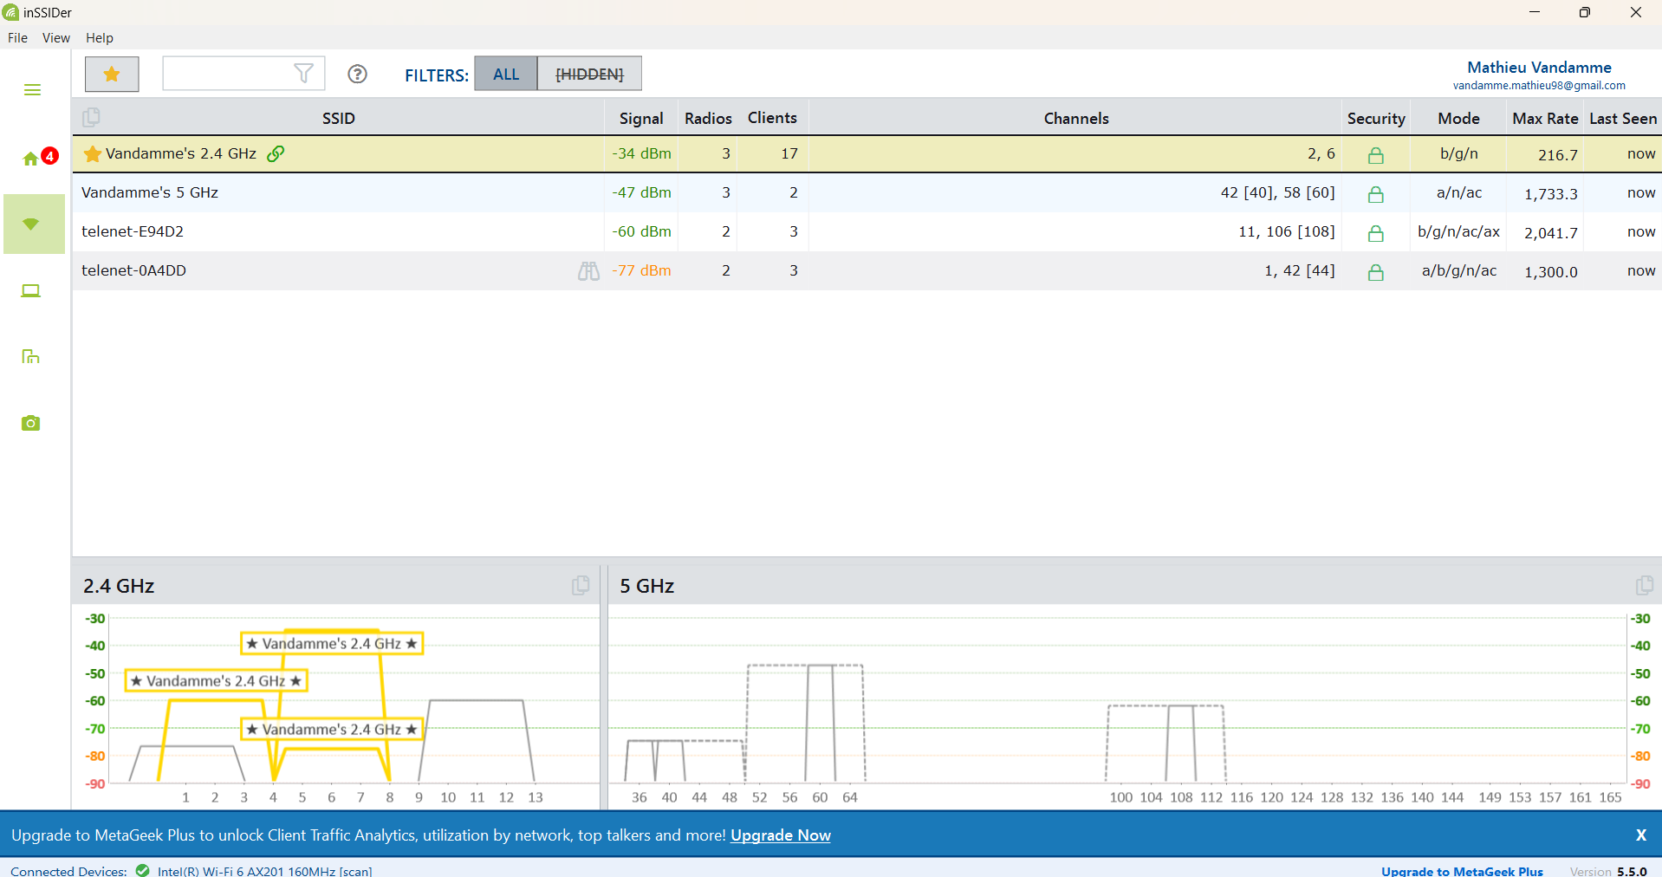The height and width of the screenshot is (877, 1662).
Task: Copy the 2.4 GHz graph
Action: [581, 586]
